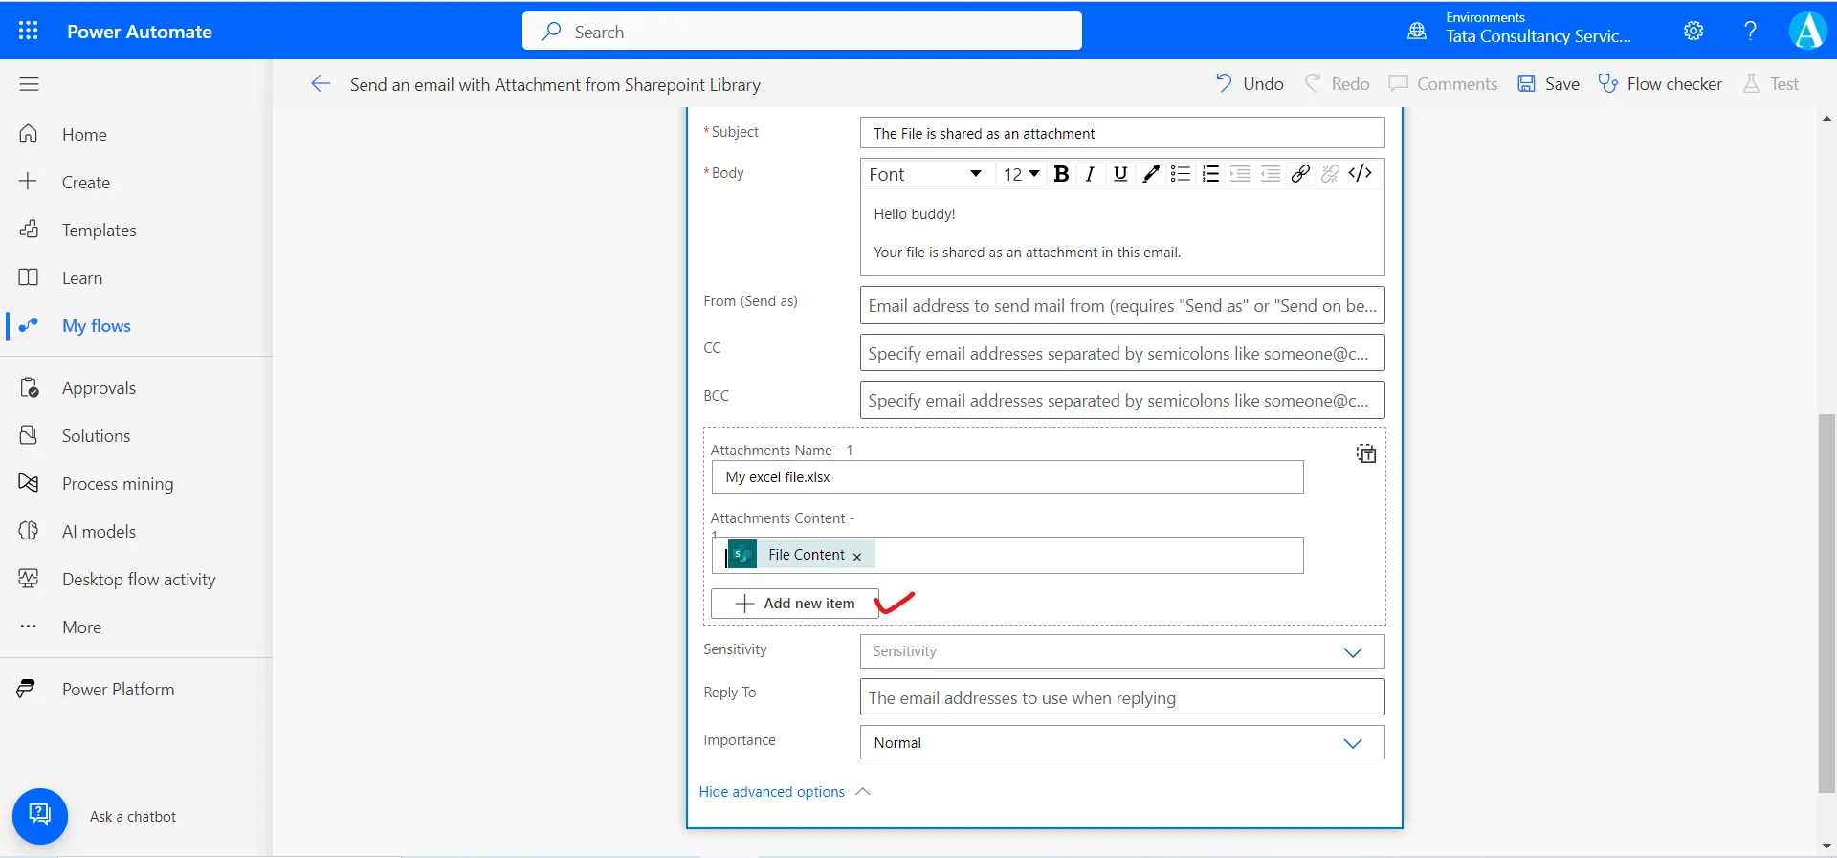Click the flow name title text
Screen dimensions: 1837x858
pos(555,85)
